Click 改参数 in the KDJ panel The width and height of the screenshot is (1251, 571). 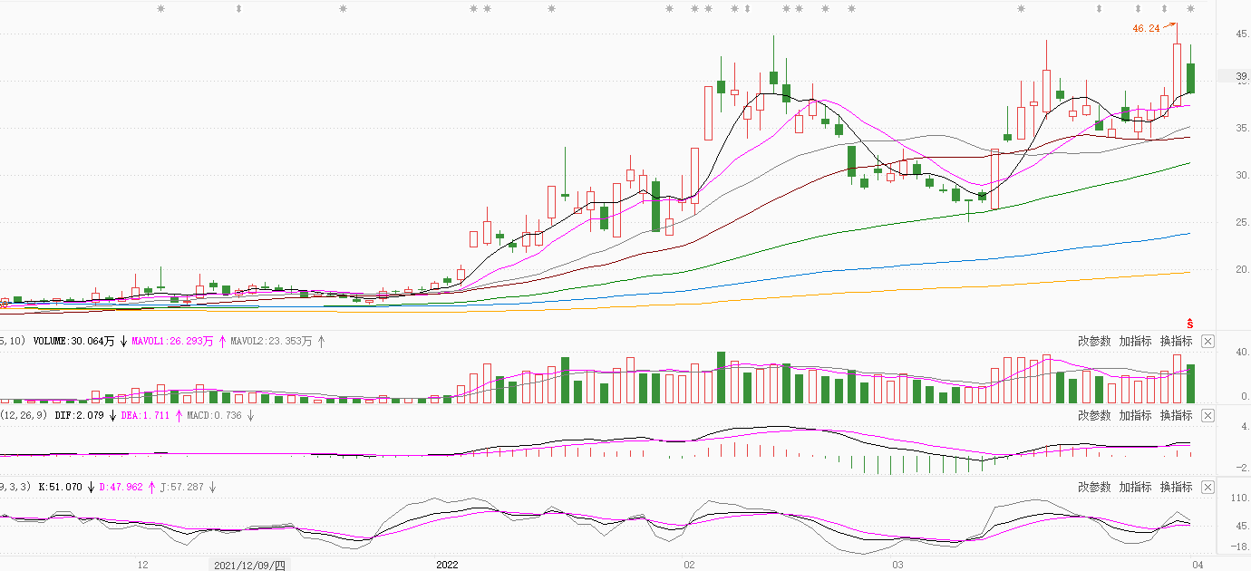pyautogui.click(x=1094, y=487)
